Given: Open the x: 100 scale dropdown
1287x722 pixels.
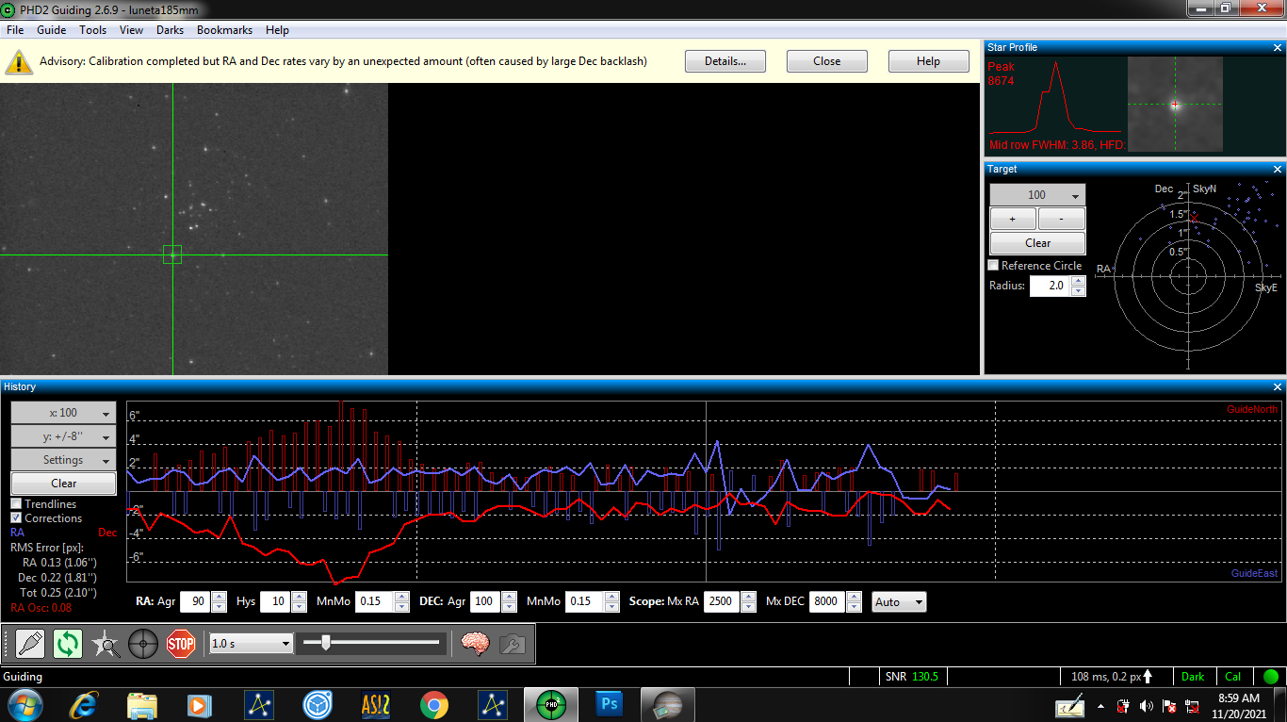Looking at the screenshot, I should point(64,413).
